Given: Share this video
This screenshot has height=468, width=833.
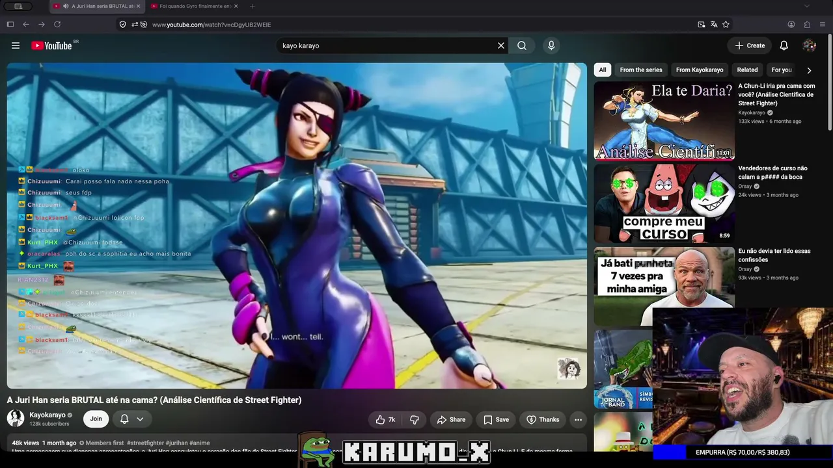Looking at the screenshot, I should (451, 419).
